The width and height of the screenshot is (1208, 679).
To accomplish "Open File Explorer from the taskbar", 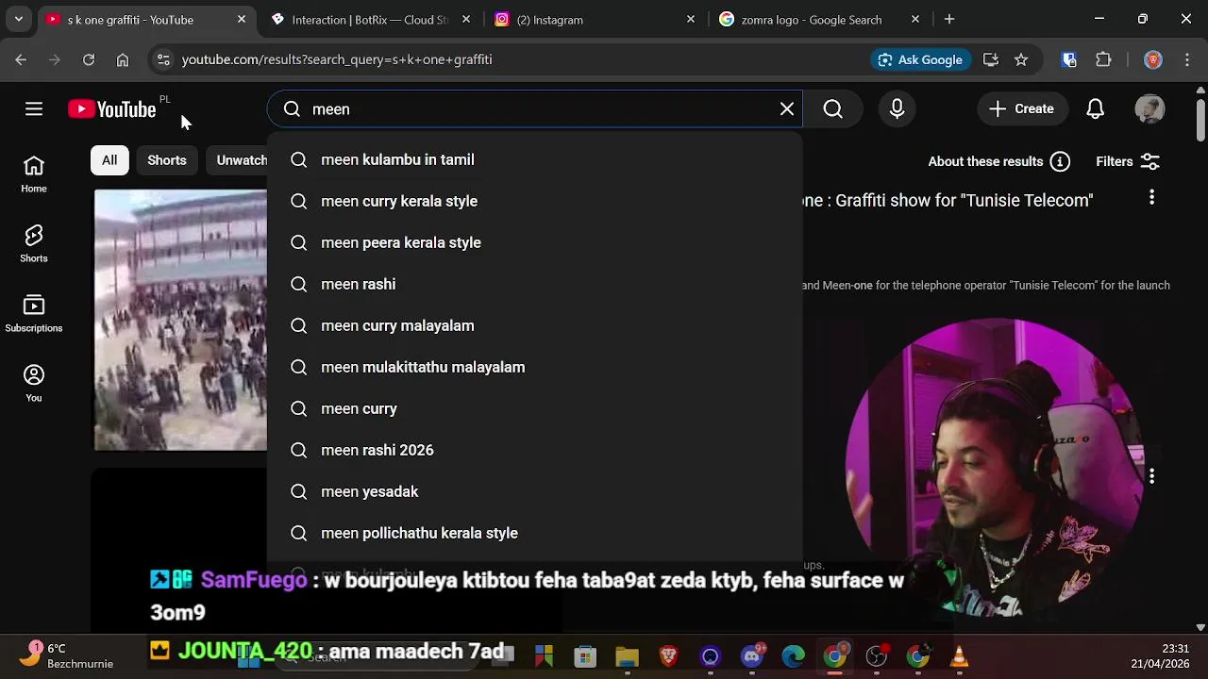I will (x=627, y=656).
